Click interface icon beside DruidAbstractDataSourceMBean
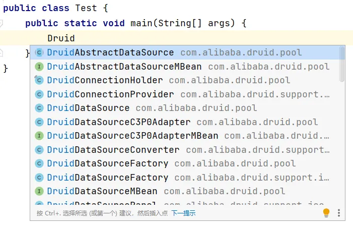Viewport: 353px width, 227px height. click(x=39, y=67)
